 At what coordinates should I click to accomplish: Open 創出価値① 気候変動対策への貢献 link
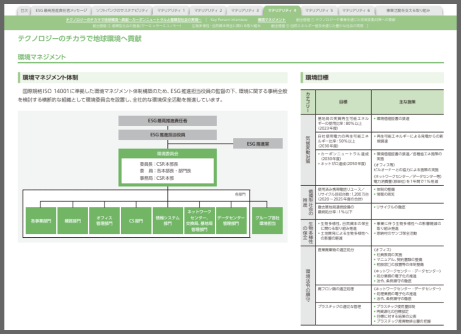click(x=345, y=20)
